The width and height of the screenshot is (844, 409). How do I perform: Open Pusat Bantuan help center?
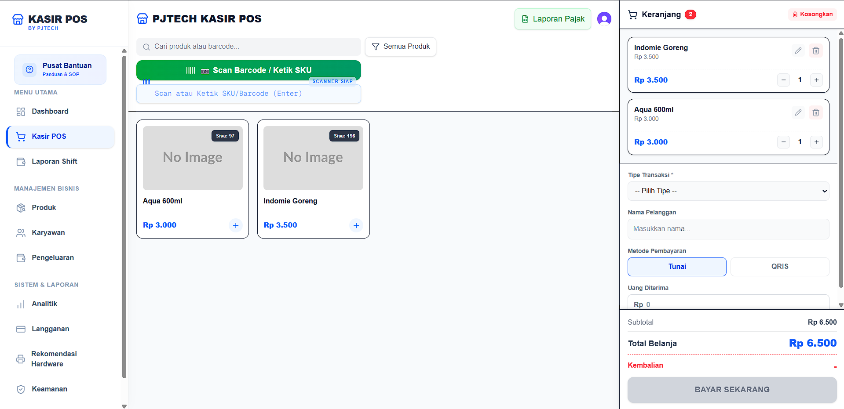[x=60, y=69]
